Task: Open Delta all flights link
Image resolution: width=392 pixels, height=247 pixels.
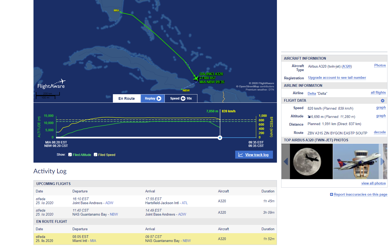Action: pos(378,93)
